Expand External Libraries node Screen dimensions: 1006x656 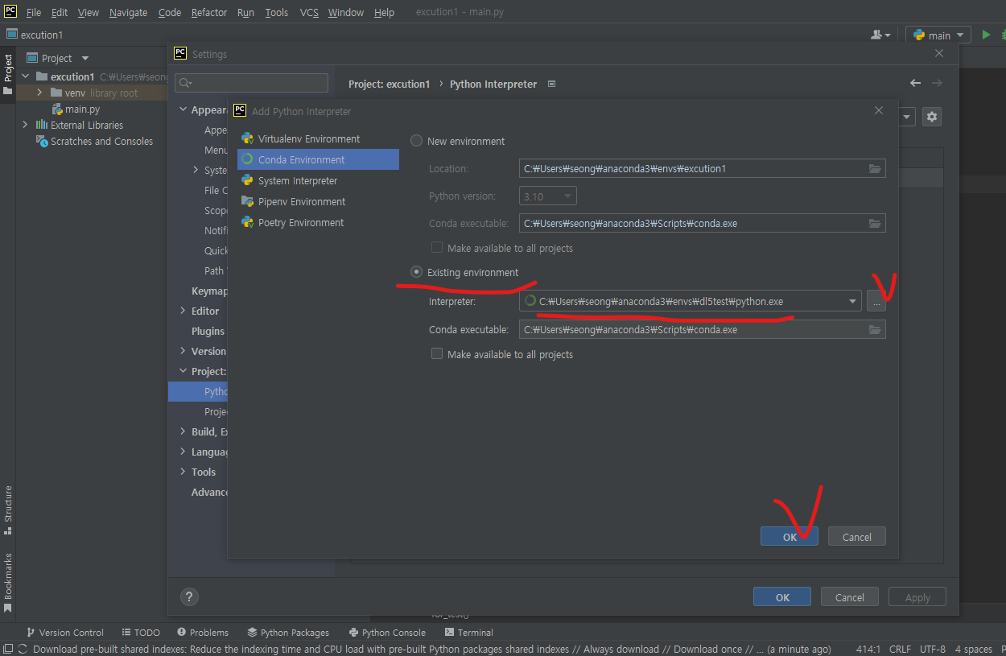25,125
